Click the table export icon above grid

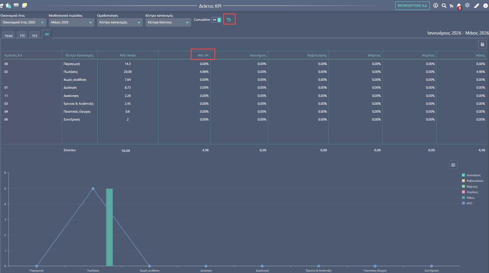(482, 44)
